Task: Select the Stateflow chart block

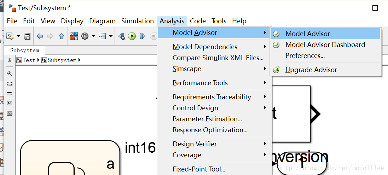Action: (70, 158)
